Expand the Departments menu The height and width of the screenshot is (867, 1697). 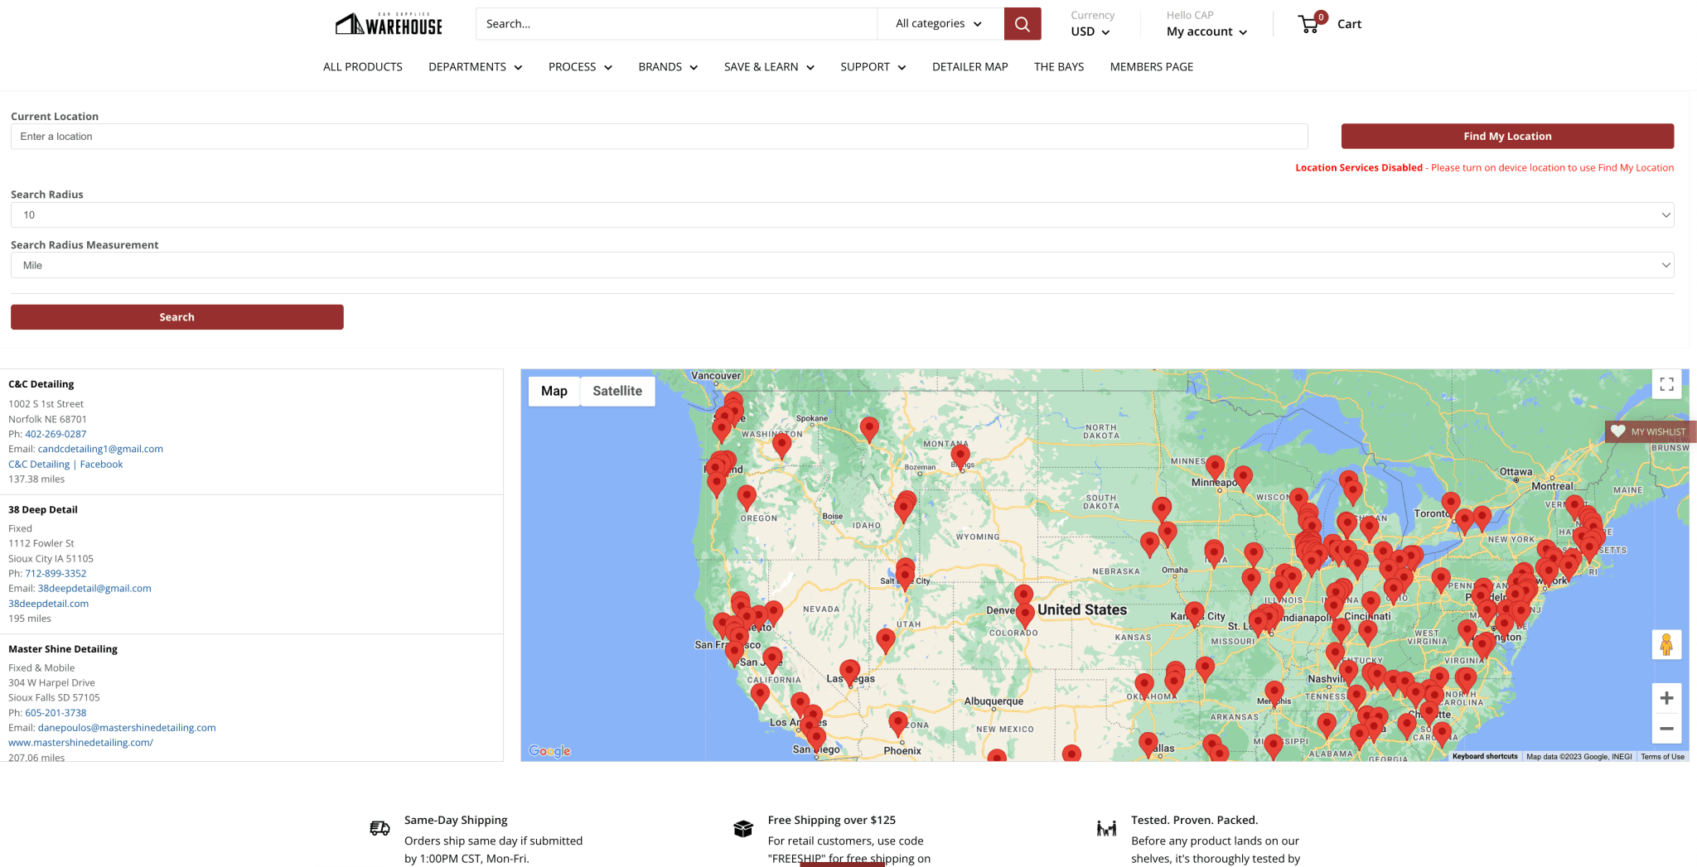[x=475, y=67]
